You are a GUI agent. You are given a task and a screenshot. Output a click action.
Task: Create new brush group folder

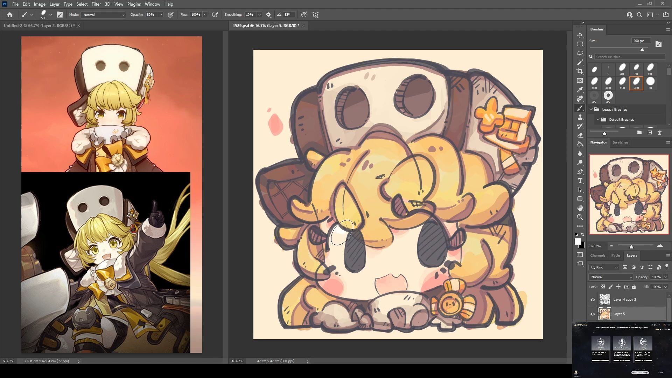pos(639,133)
